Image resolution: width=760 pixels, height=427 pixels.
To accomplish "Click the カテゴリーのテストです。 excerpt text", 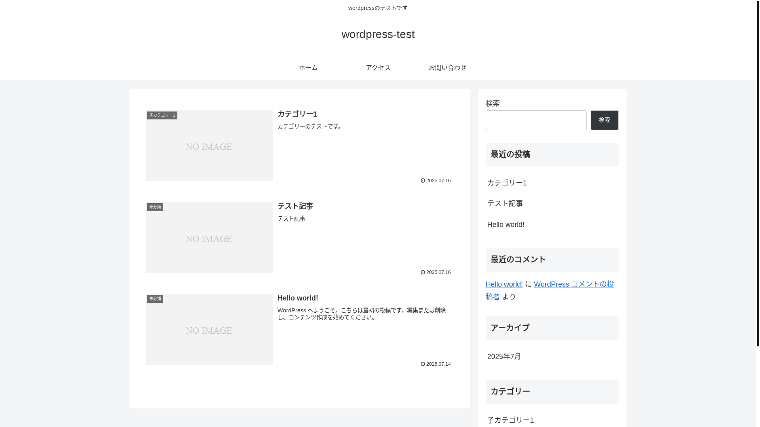I will (x=311, y=127).
